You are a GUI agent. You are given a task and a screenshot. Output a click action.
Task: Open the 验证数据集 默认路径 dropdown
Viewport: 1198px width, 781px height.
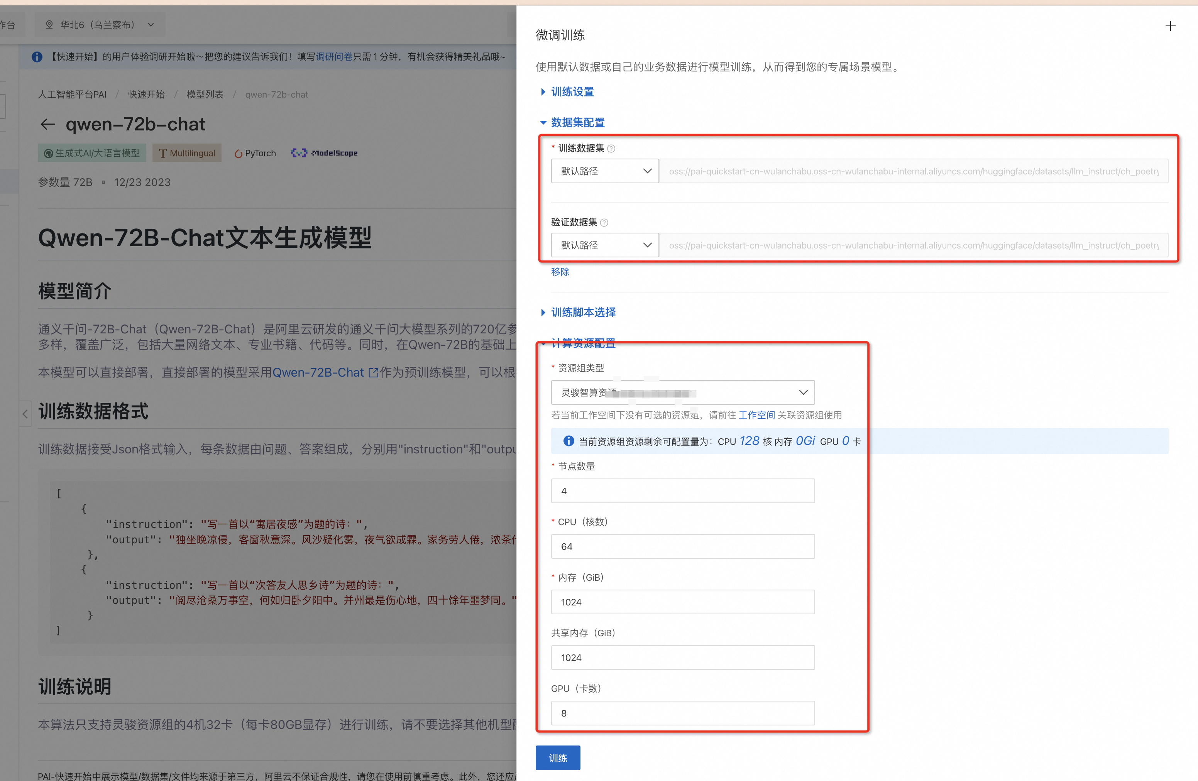604,245
